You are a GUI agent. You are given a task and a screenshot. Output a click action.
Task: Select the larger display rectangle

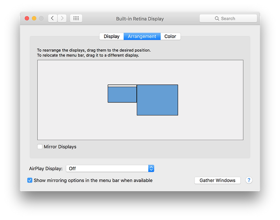[x=157, y=100]
